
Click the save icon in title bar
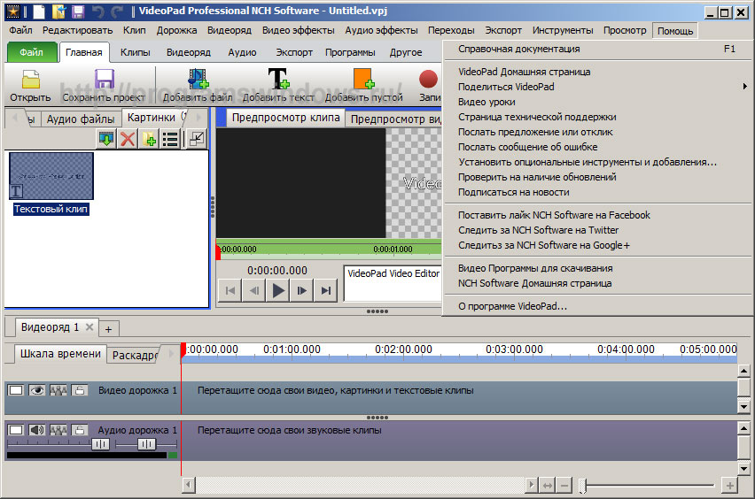tap(78, 11)
